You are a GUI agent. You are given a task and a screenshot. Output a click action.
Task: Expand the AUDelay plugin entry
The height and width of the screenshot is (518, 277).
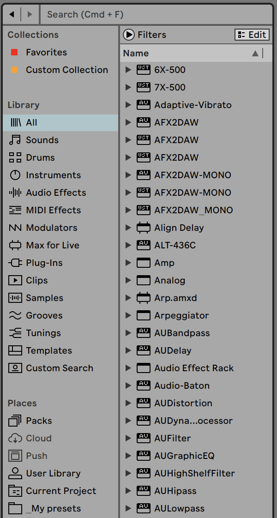coord(128,350)
